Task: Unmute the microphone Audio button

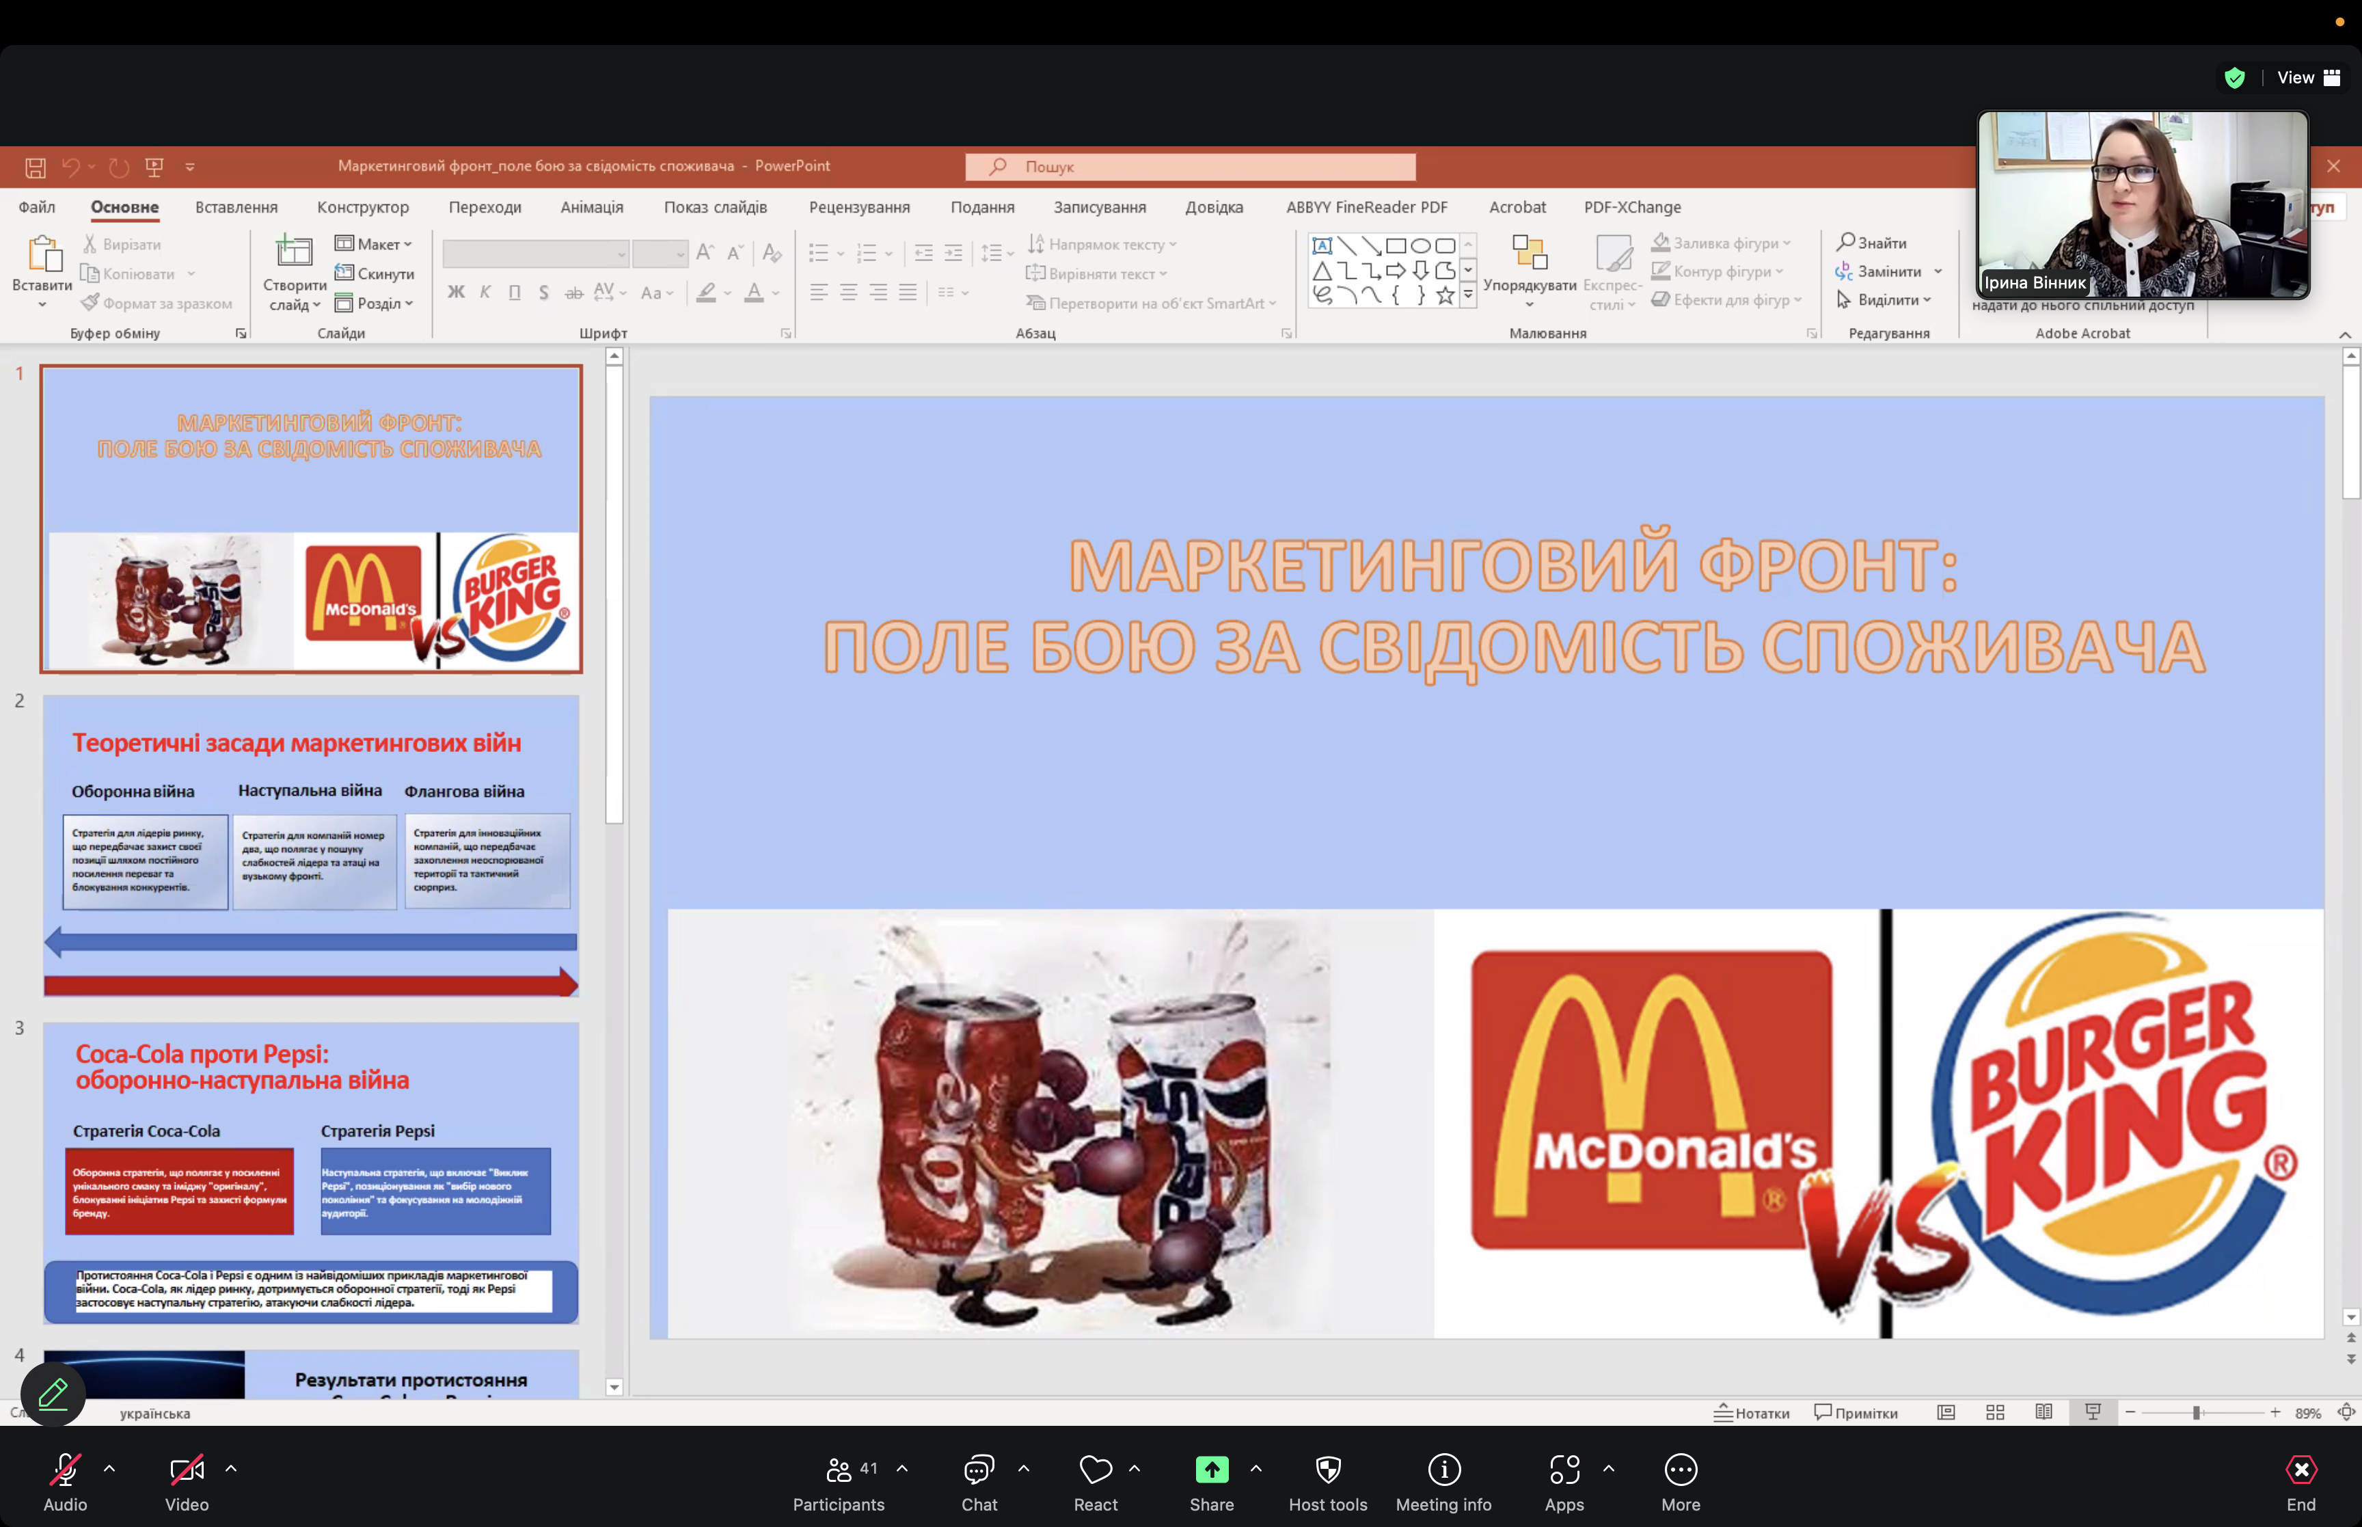Action: point(66,1470)
